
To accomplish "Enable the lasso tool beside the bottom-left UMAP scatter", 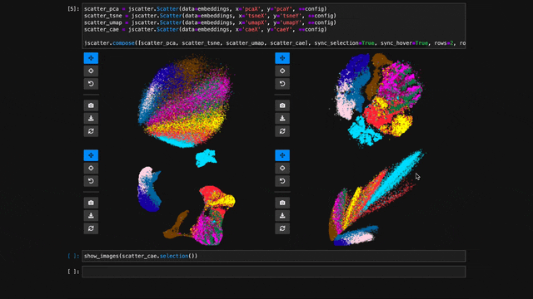I will [91, 168].
